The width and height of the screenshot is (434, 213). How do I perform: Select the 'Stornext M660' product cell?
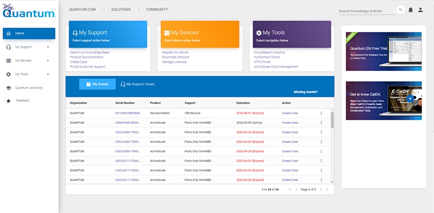pos(160,113)
